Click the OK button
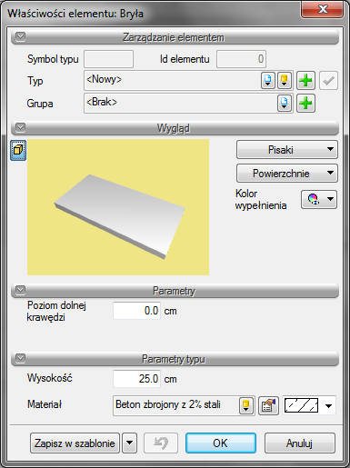Viewport: 350px width, 468px height. point(221,443)
